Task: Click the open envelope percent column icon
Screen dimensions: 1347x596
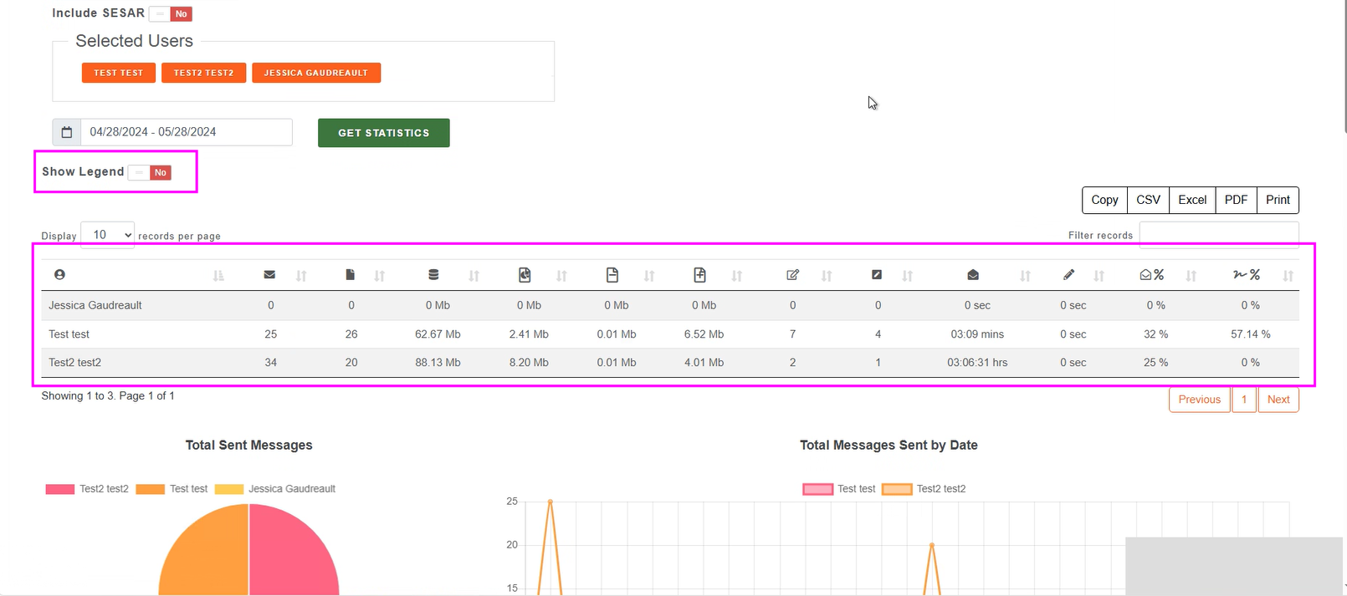Action: tap(1152, 274)
